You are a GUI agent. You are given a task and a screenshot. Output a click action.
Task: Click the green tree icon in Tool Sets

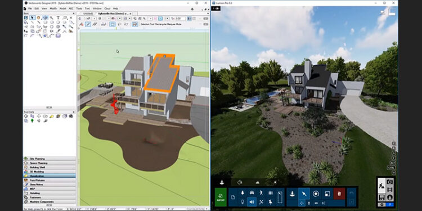(32, 120)
